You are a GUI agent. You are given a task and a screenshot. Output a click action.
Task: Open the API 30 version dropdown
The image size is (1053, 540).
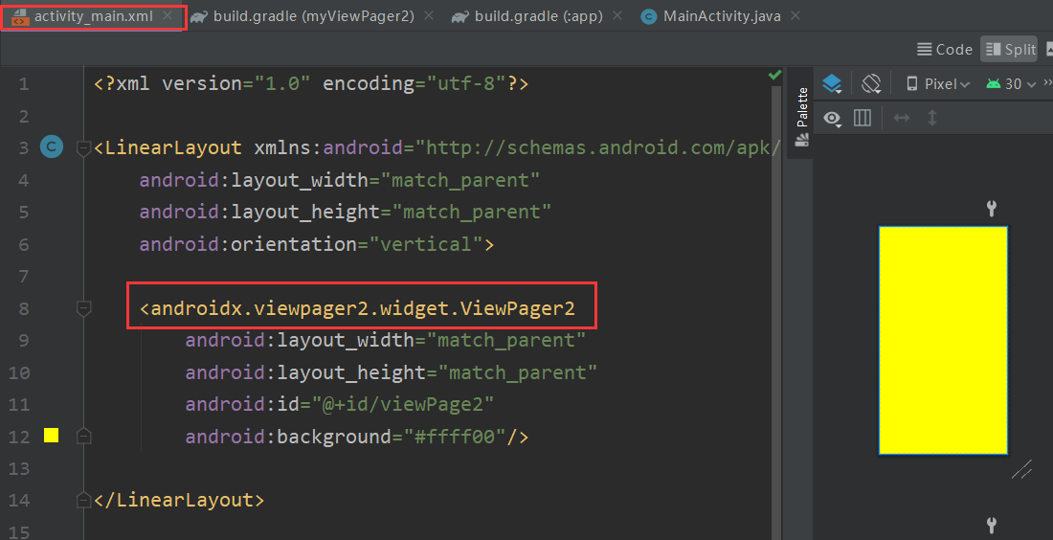(1011, 84)
